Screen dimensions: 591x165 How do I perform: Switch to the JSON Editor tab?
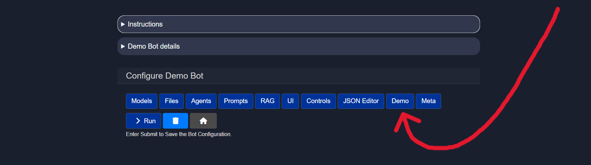tap(361, 101)
